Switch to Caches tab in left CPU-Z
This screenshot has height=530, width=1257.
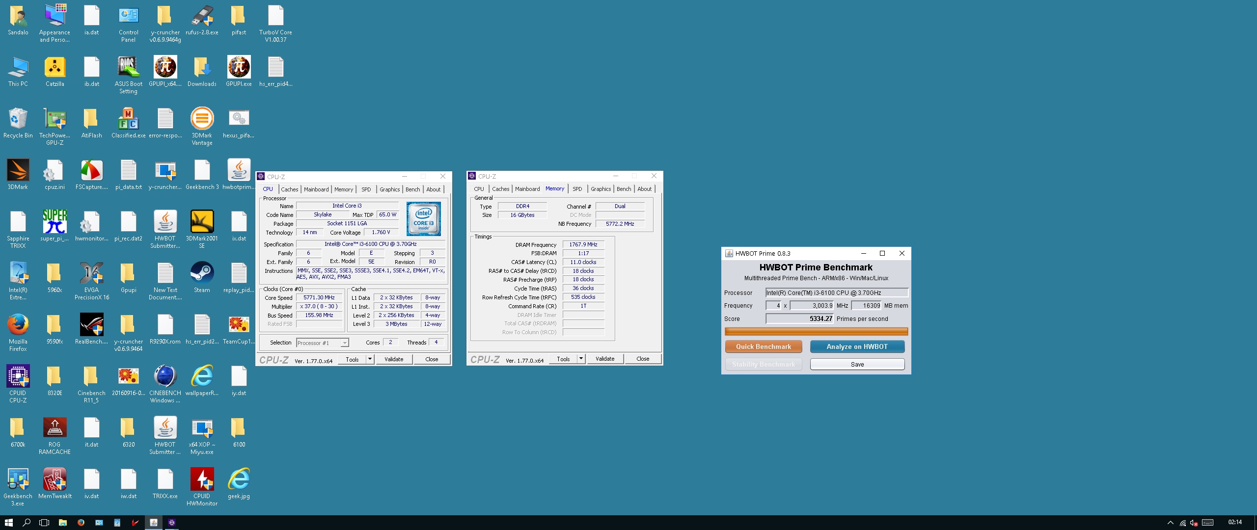[x=289, y=189]
